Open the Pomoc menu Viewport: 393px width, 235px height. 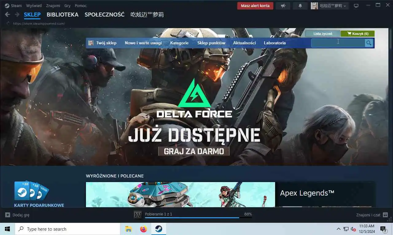point(81,6)
